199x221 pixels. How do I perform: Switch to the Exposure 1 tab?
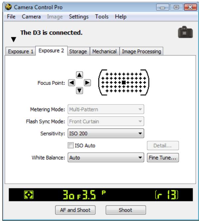pos(21,51)
